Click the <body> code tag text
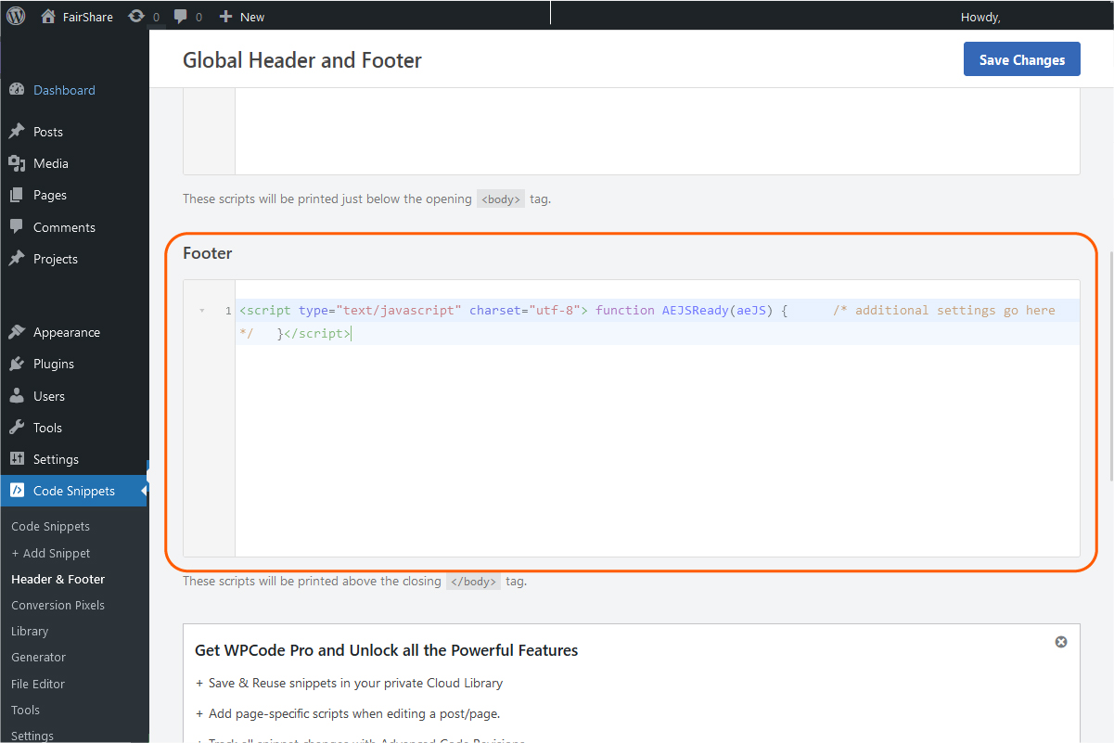The width and height of the screenshot is (1114, 743). click(501, 199)
